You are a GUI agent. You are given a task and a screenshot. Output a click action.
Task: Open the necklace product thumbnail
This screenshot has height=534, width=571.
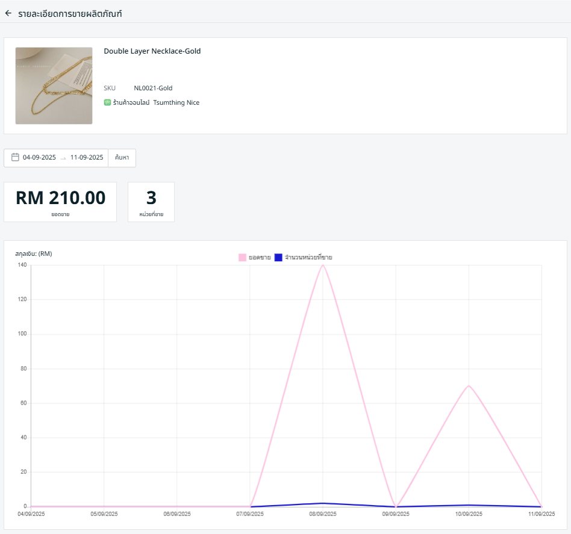[x=54, y=85]
